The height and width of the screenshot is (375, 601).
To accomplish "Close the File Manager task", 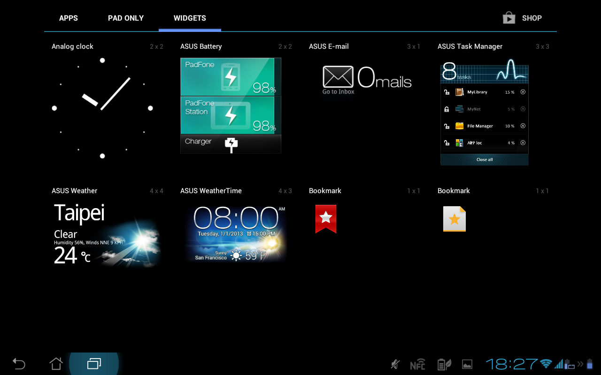I will [523, 126].
